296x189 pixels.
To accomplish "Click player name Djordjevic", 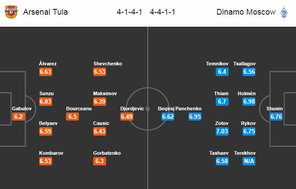I will point(132,109).
